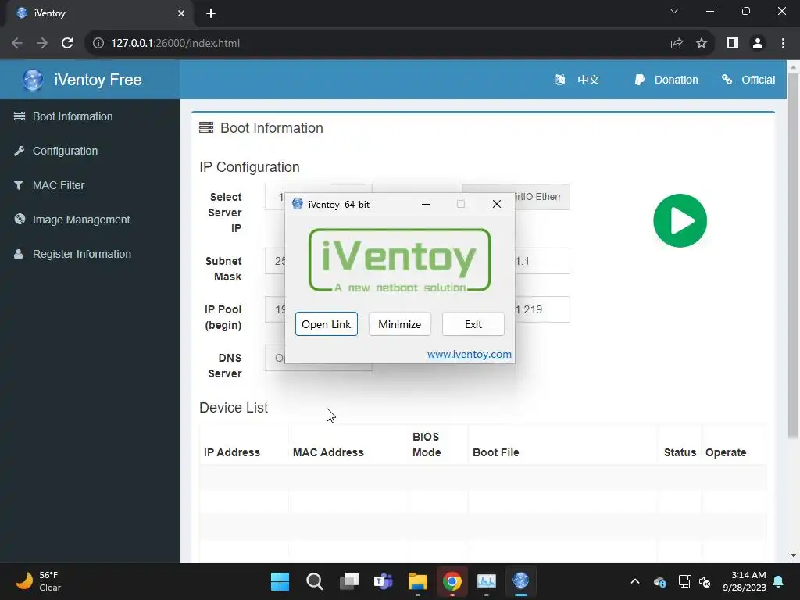View site information icon in address bar
The width and height of the screenshot is (800, 600).
click(98, 44)
